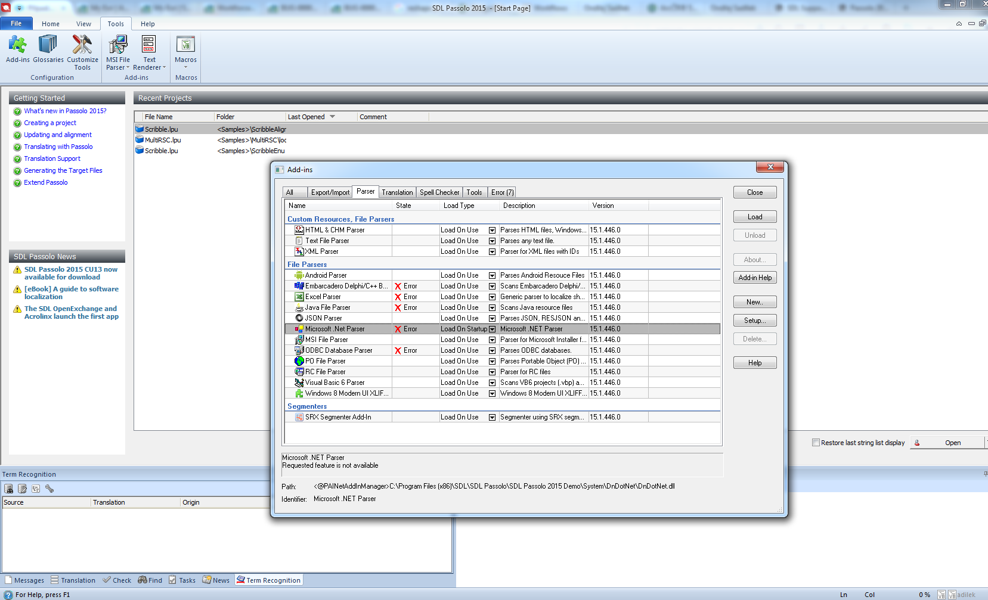Open SDL Passolo 2015 CU13 news item
Viewport: 988px width, 600px height.
pyautogui.click(x=71, y=273)
